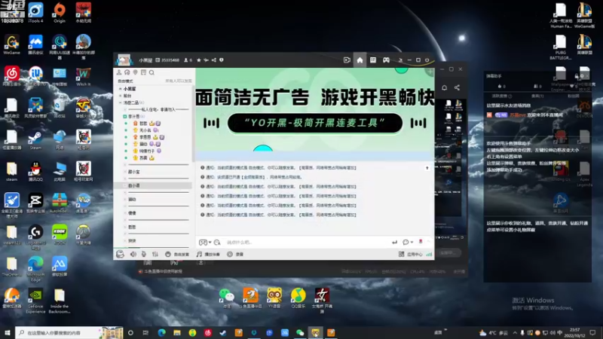
Task: Toggle the speaker volume icon in bottom bar
Action: point(133,254)
